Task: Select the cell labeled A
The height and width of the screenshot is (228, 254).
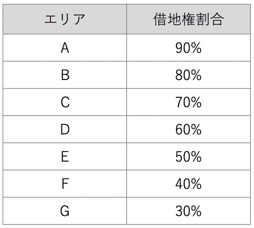Action: click(x=65, y=48)
